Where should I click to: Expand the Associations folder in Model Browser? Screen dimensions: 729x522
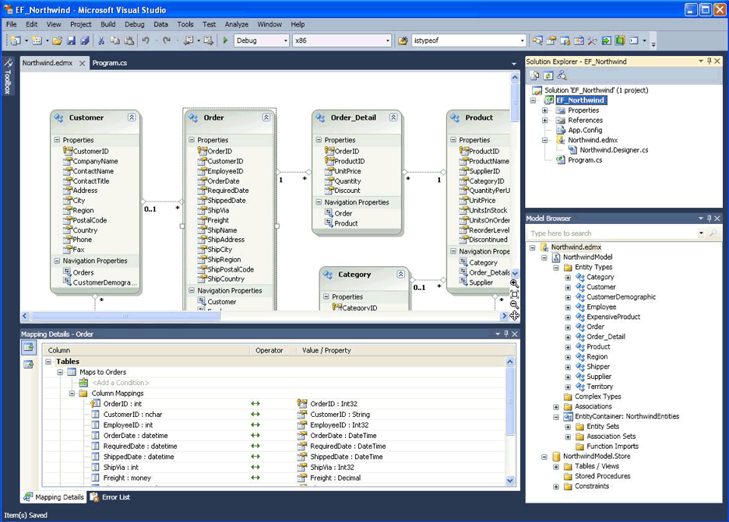tap(556, 407)
